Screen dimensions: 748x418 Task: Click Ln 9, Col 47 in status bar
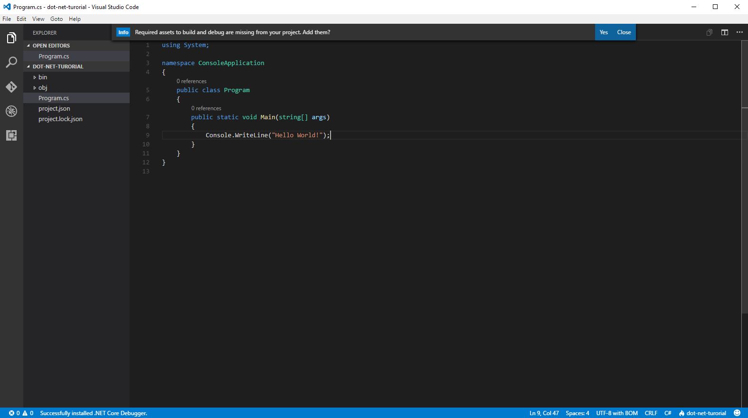[x=544, y=413]
